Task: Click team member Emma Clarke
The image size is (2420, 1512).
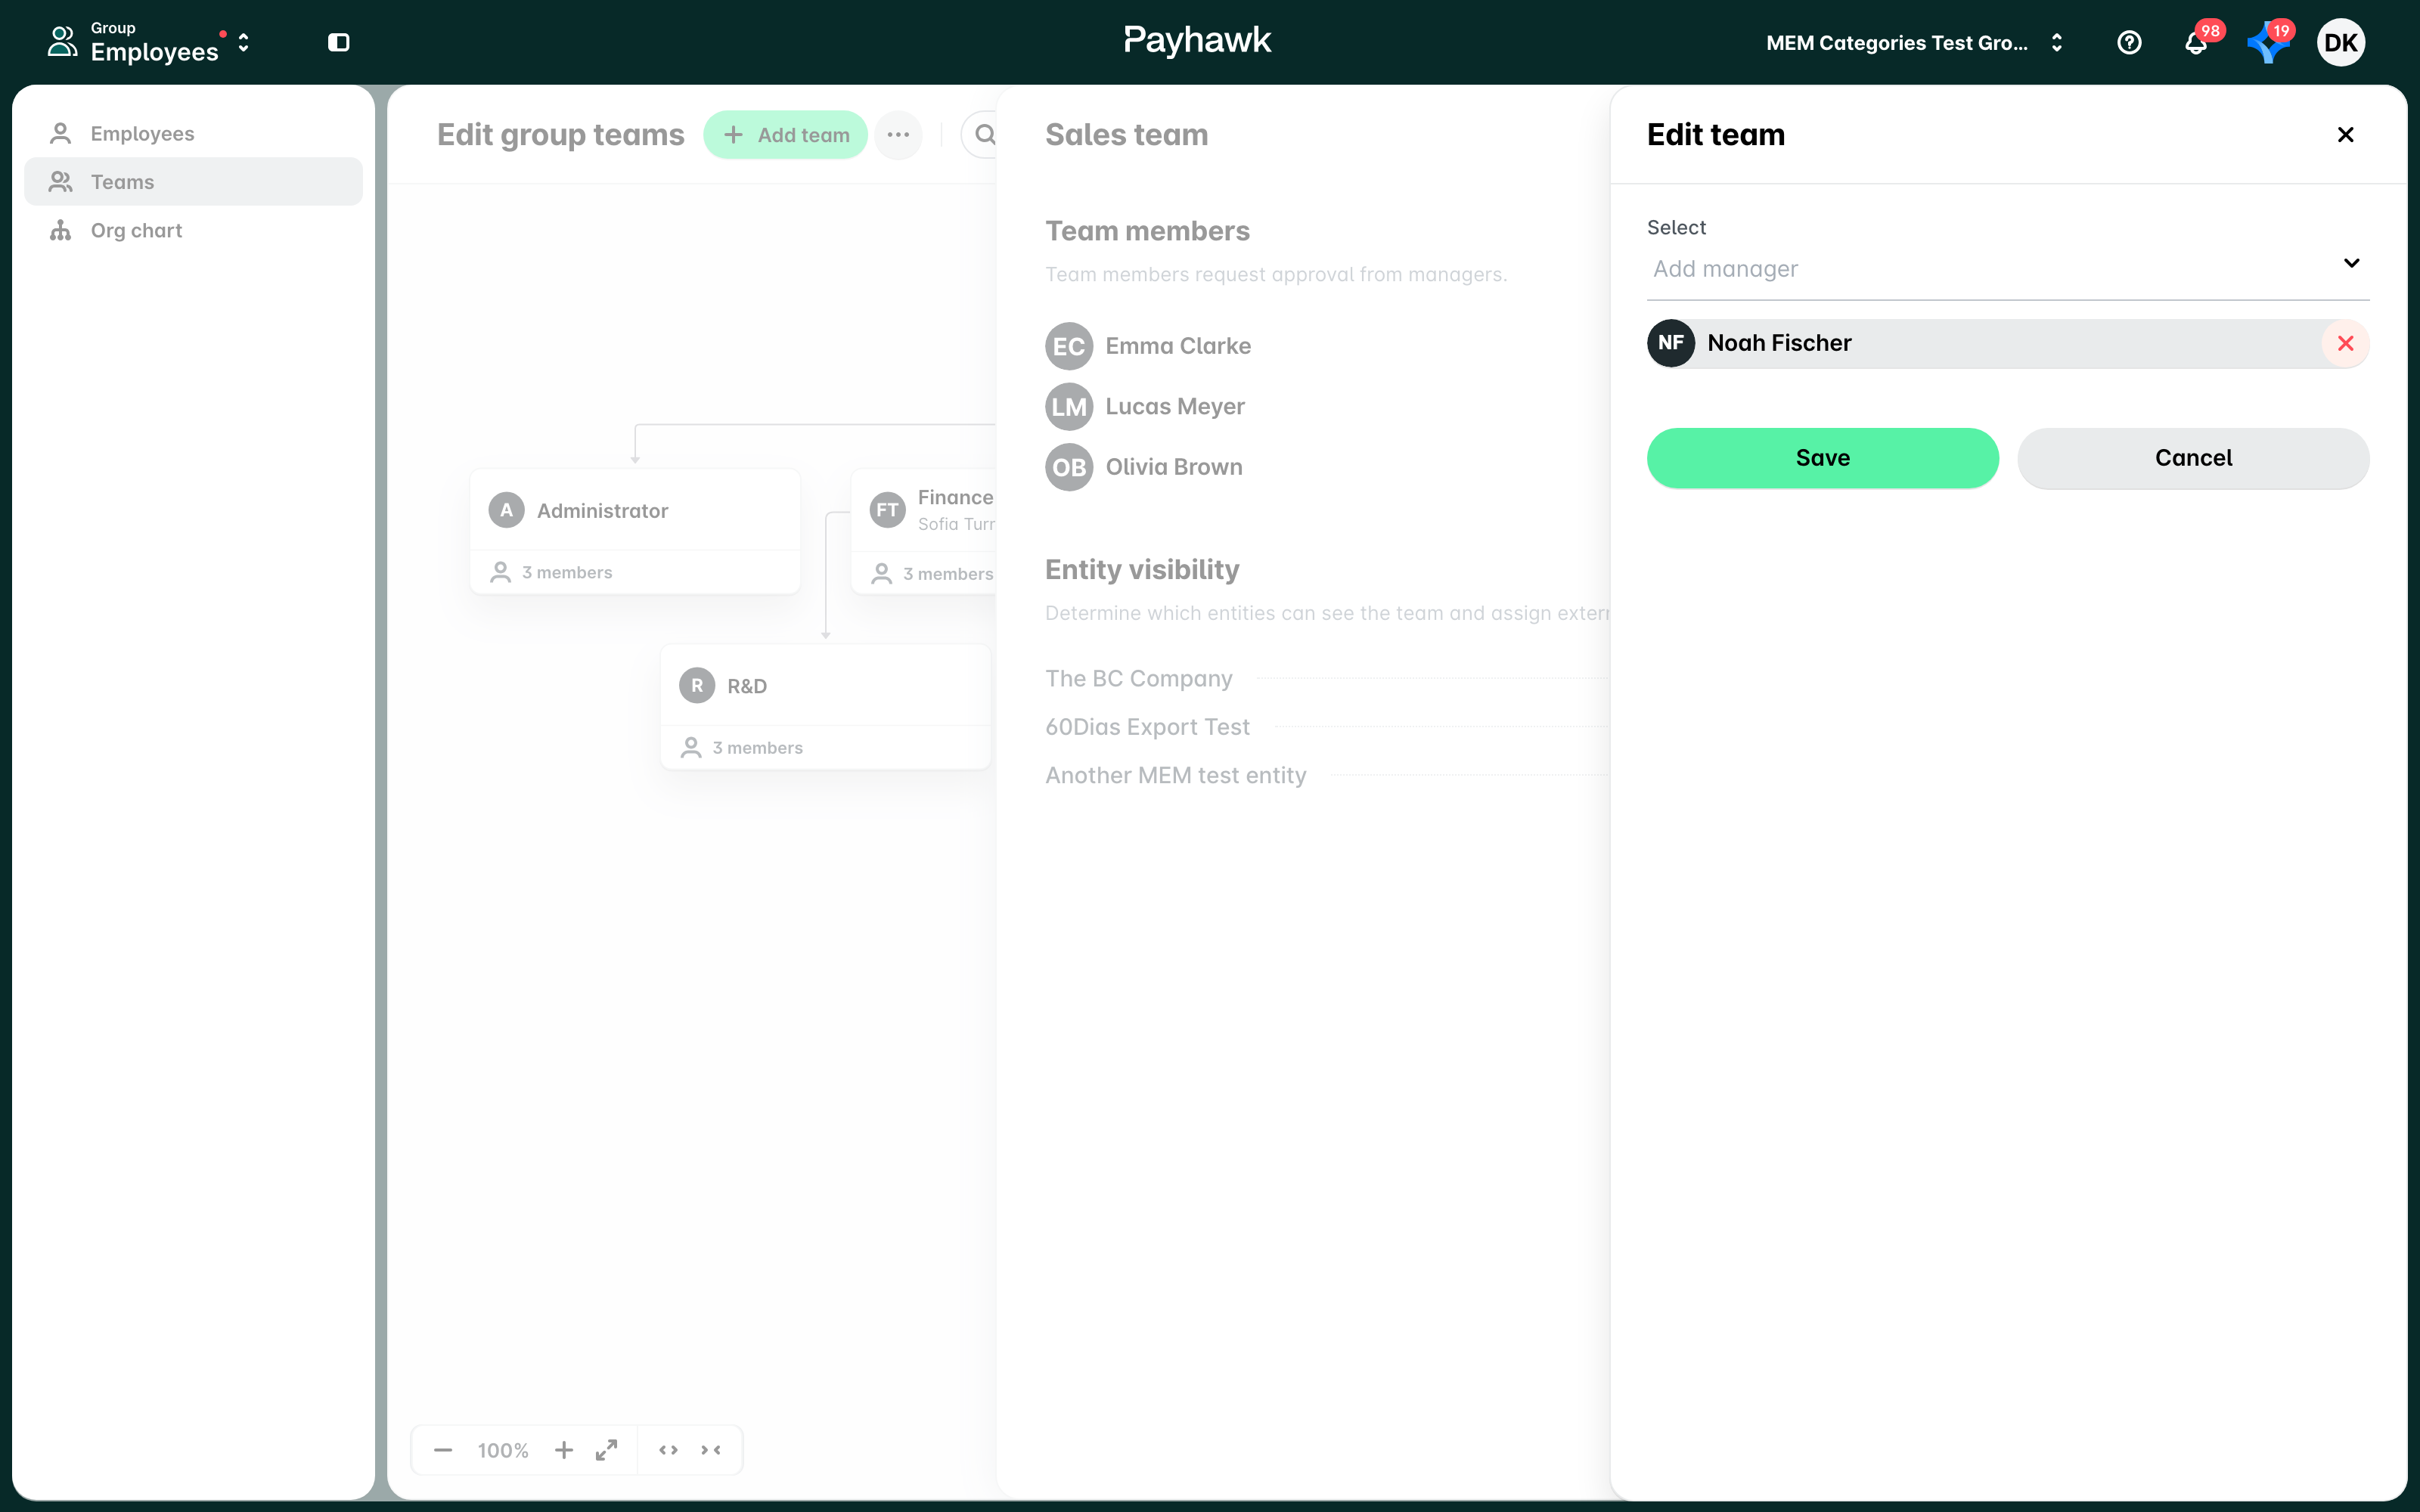Action: point(1149,346)
